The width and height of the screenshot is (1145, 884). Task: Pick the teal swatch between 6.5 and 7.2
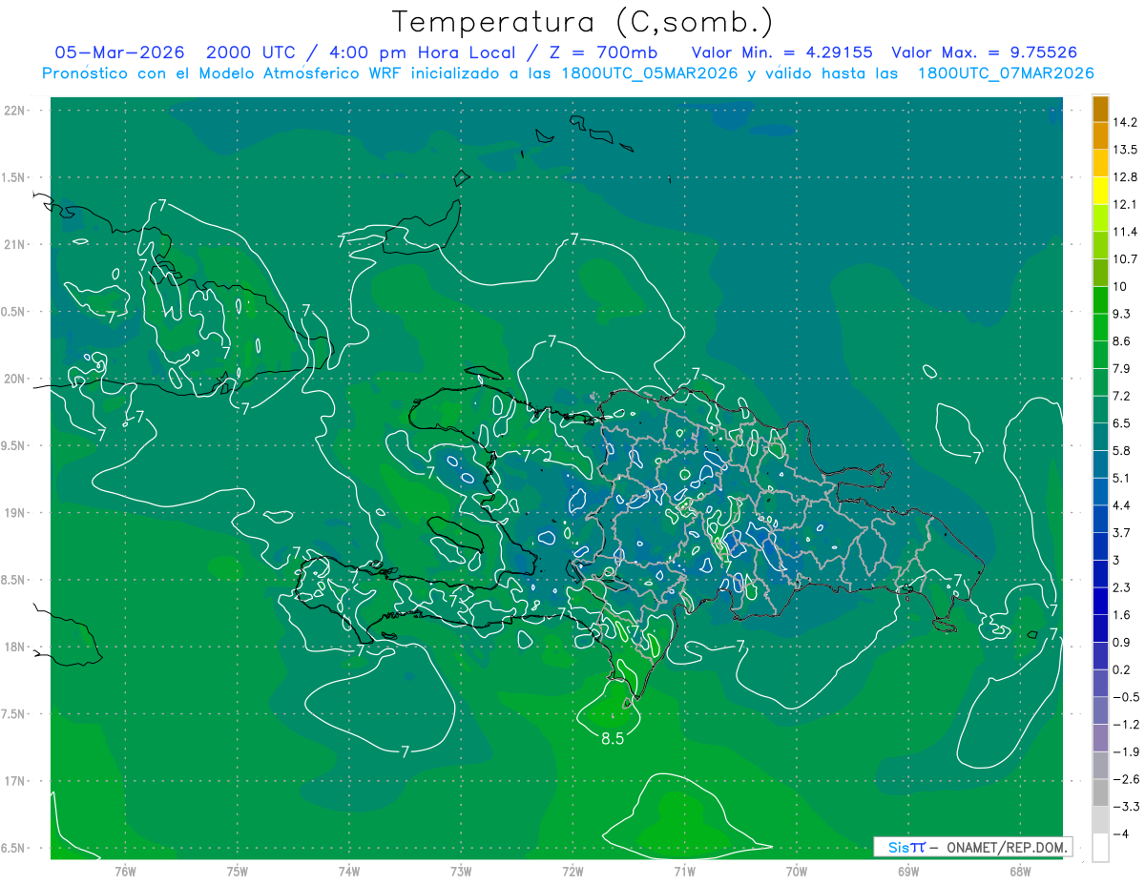(1100, 410)
